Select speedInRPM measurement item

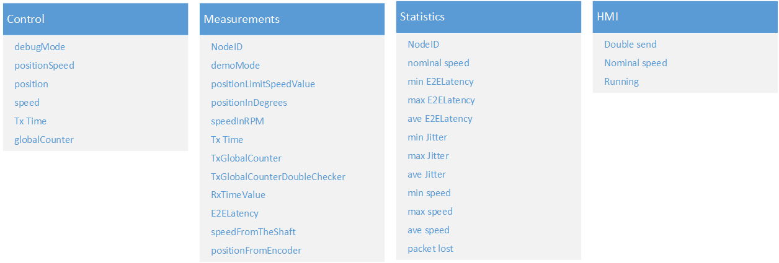pyautogui.click(x=238, y=121)
